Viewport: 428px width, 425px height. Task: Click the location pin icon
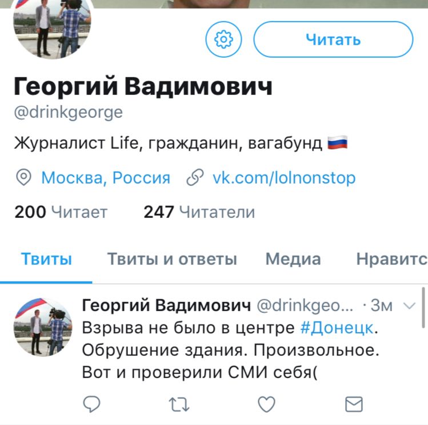tap(24, 177)
